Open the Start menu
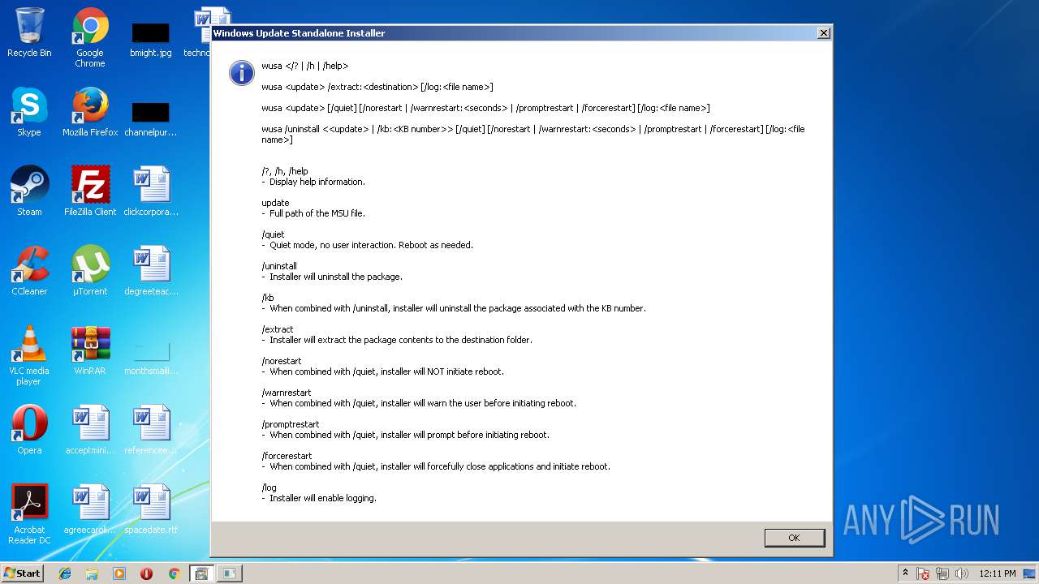This screenshot has height=584, width=1039. coord(23,573)
